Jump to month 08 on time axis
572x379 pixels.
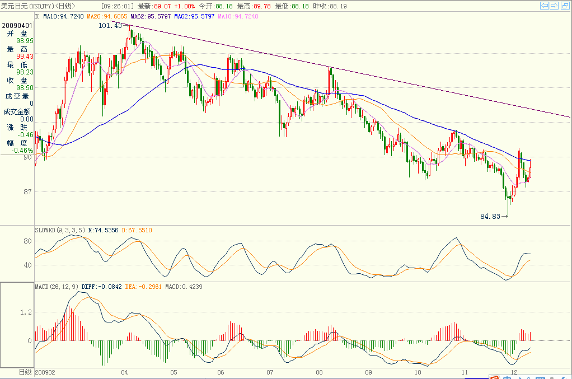pyautogui.click(x=319, y=372)
